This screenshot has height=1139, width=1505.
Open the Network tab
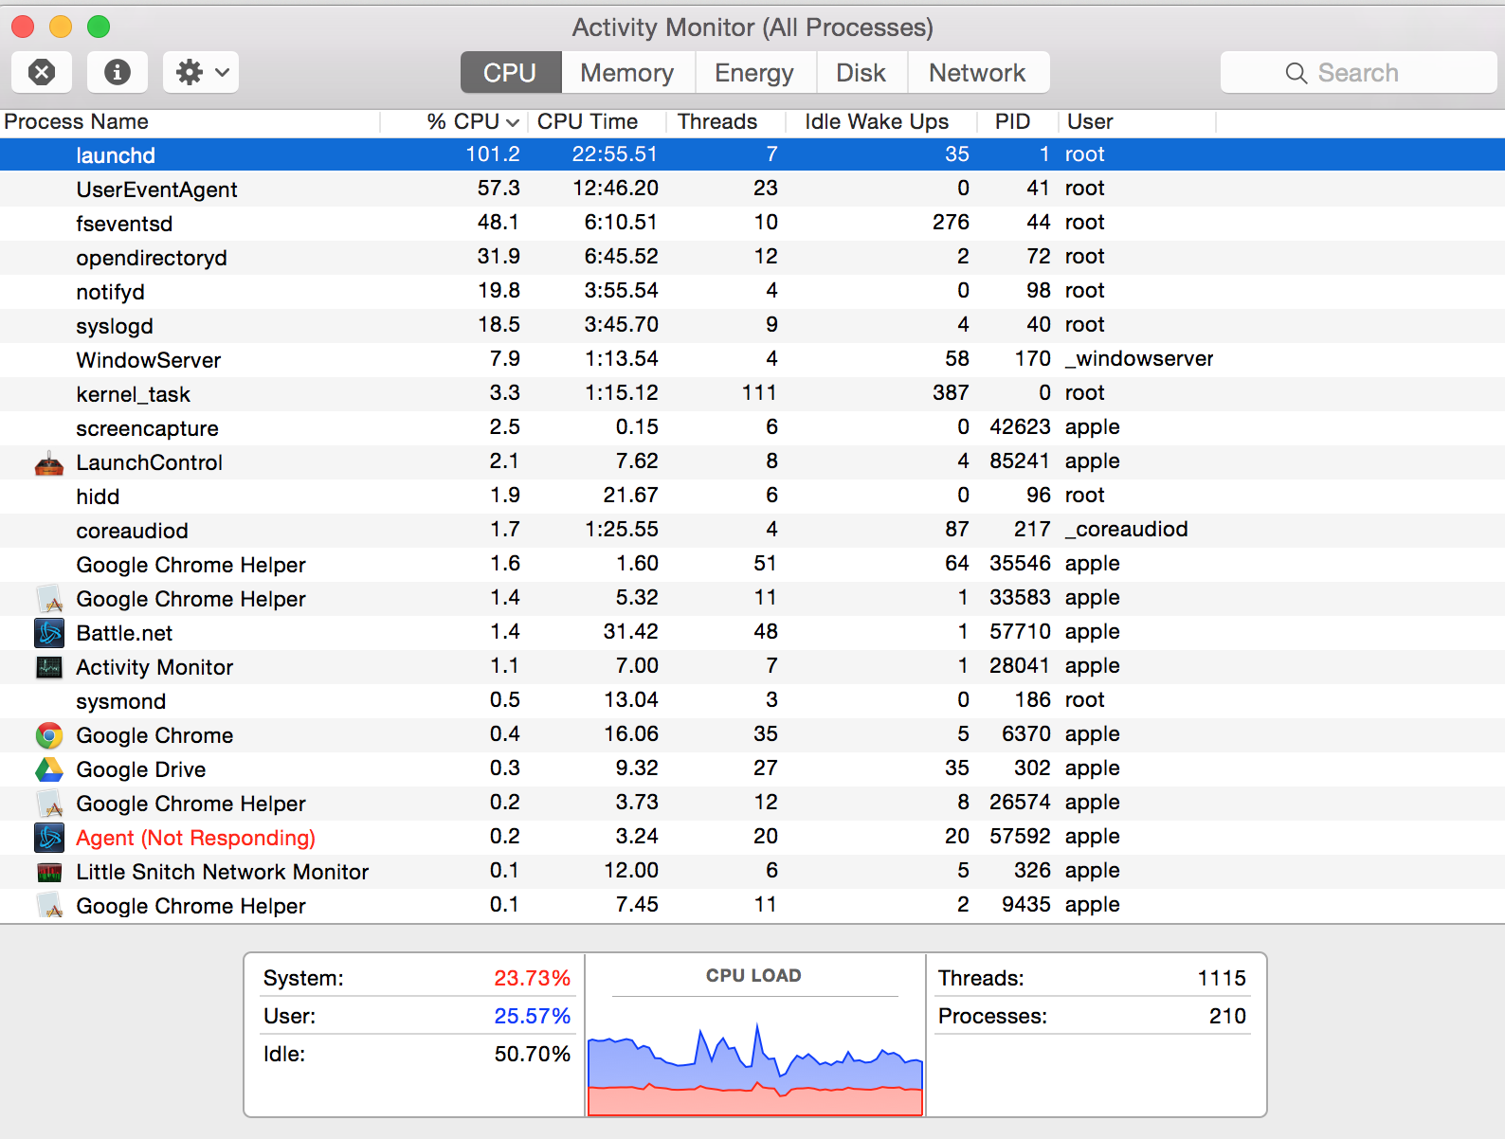(977, 73)
